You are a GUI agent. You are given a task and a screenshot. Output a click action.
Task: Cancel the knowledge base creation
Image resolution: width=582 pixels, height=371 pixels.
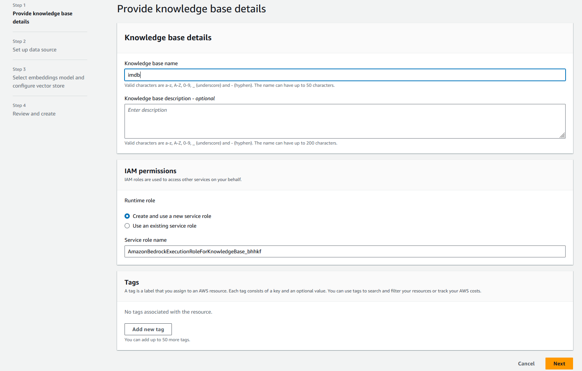[526, 364]
